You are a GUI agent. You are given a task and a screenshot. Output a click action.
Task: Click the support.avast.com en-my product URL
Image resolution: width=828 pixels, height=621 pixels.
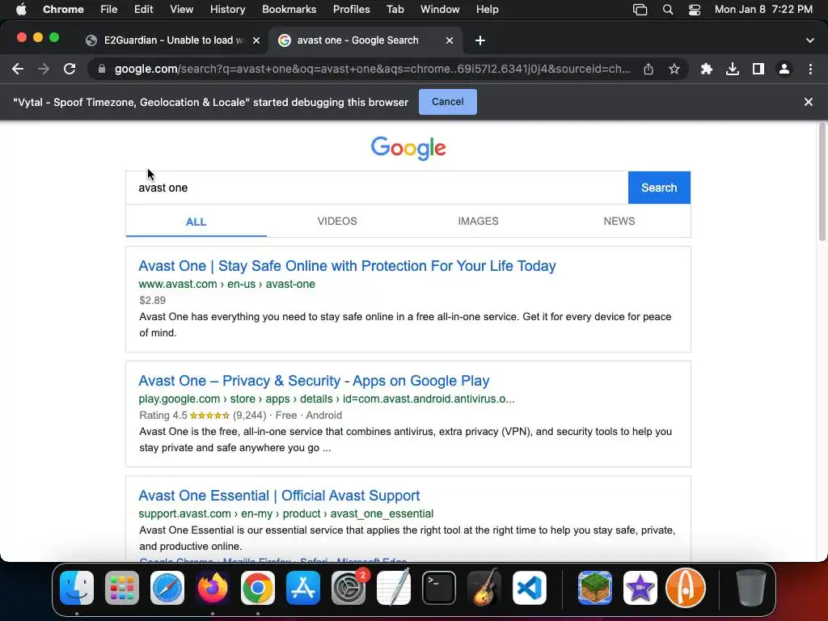point(285,513)
